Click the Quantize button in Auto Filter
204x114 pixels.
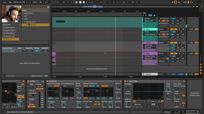point(137,104)
